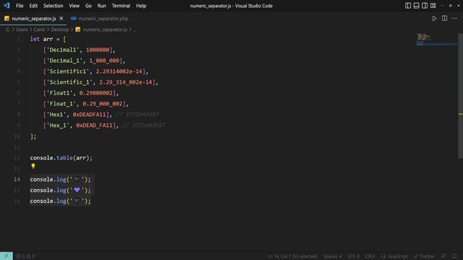Click the Visual Studio Code logo icon
Image resolution: width=463 pixels, height=260 pixels.
click(x=7, y=6)
